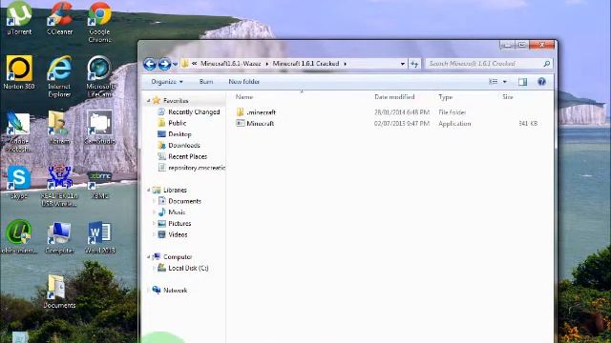Image resolution: width=611 pixels, height=343 pixels.
Task: Launch the Internet Explorer desktop icon
Action: [x=59, y=76]
